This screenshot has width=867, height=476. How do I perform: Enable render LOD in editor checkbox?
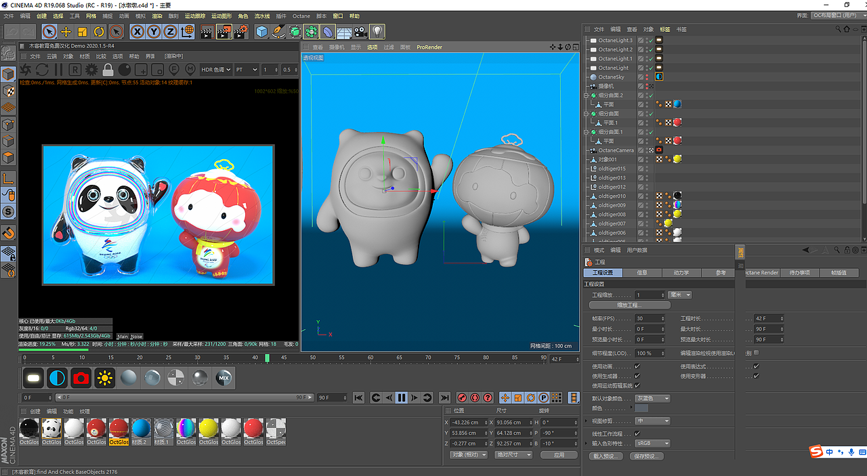(756, 353)
